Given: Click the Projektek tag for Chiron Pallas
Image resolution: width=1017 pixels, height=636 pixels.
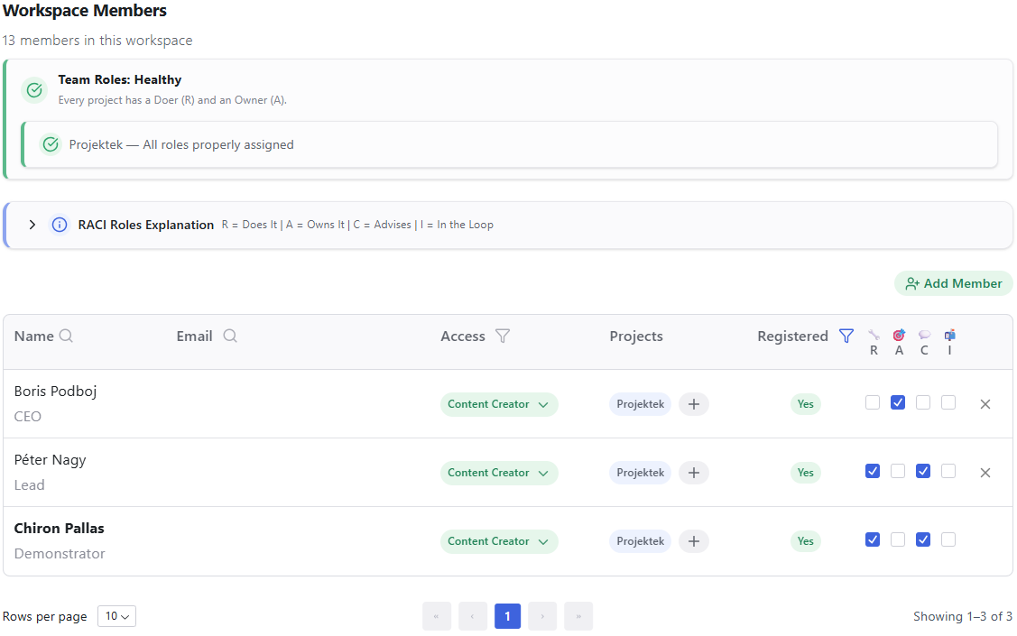Looking at the screenshot, I should [640, 541].
